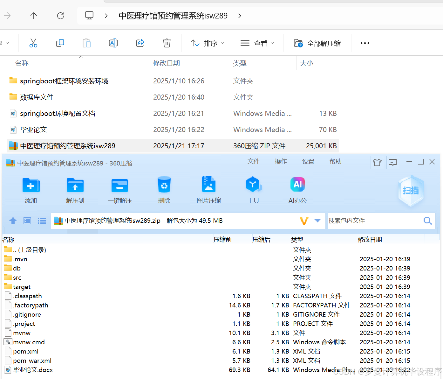Click the Rename icon in Explorer toolbar
Image resolution: width=443 pixels, height=379 pixels.
(x=113, y=43)
